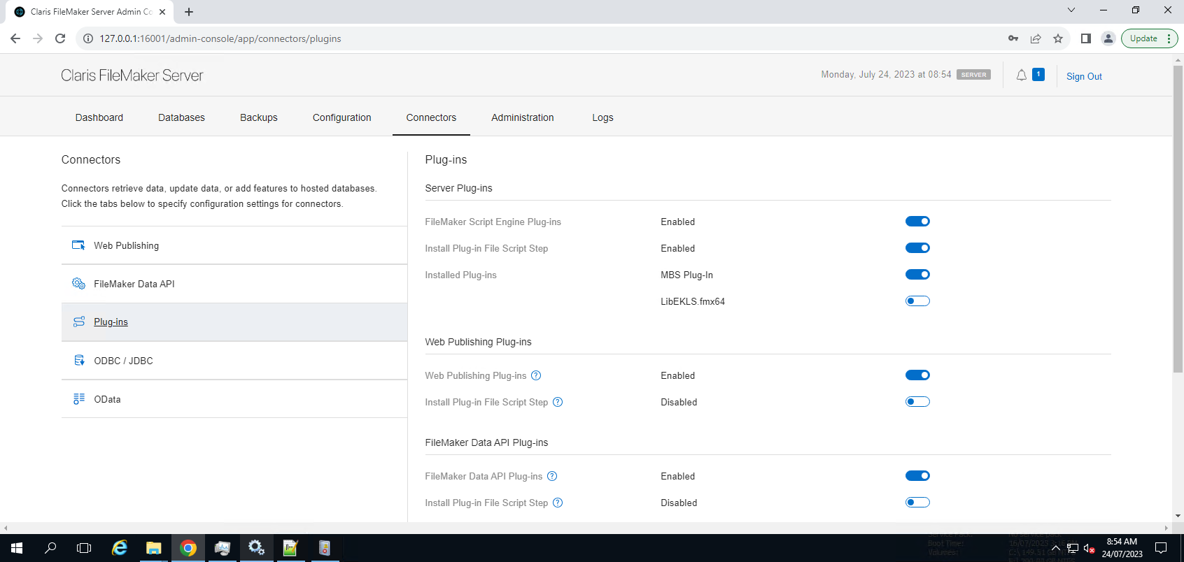1184x562 pixels.
Task: Open the Chrome tab search dropdown arrow
Action: (x=1071, y=10)
